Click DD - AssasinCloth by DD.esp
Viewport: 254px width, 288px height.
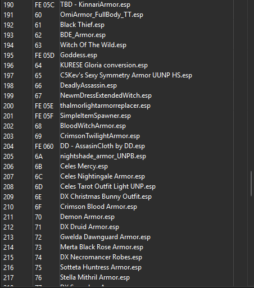(102, 146)
